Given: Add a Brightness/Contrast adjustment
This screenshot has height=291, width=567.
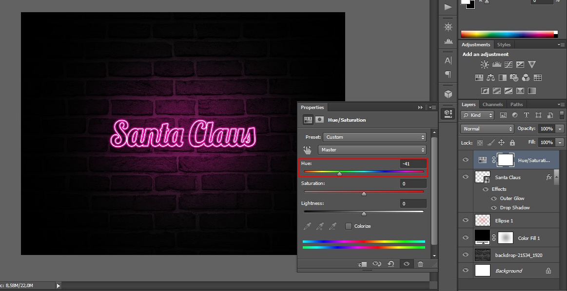Looking at the screenshot, I should (x=485, y=64).
